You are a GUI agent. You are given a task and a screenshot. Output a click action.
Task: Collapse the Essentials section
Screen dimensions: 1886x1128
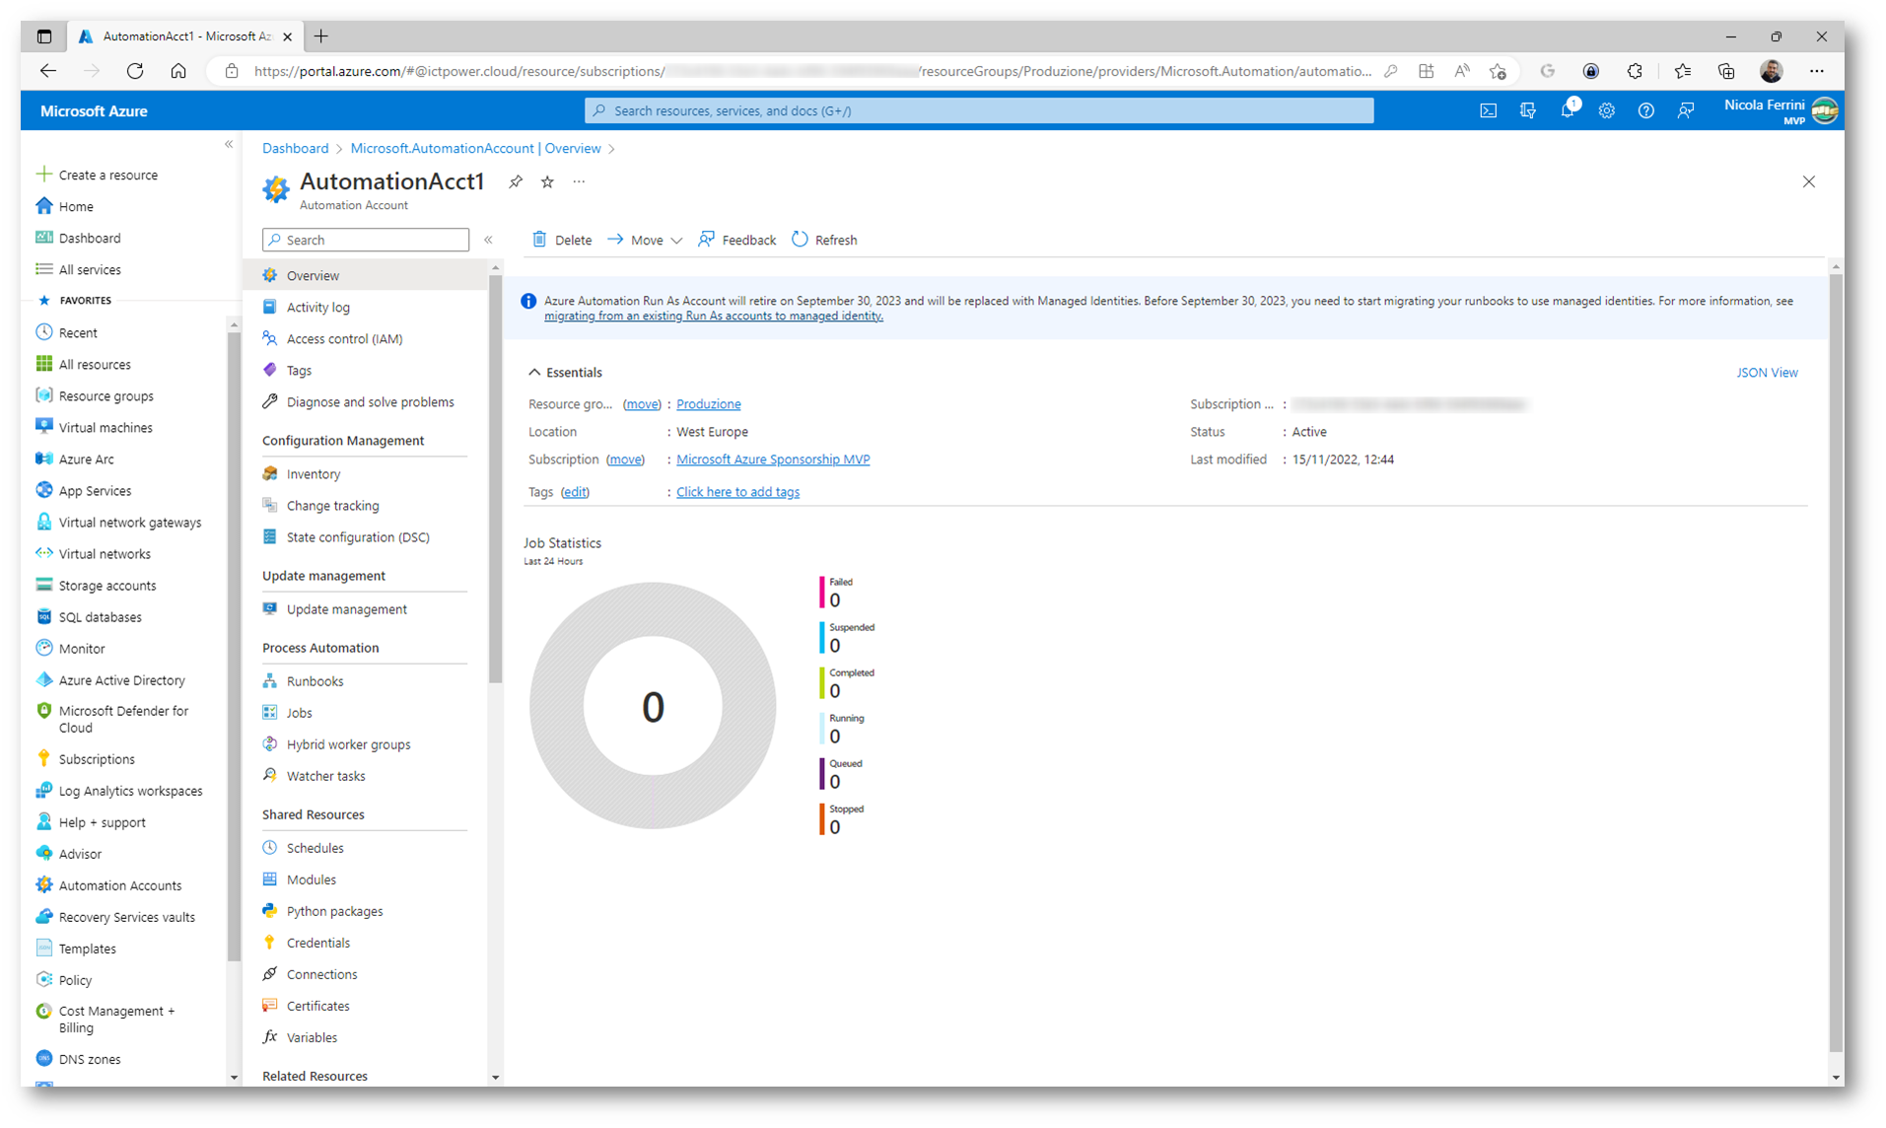pos(534,373)
